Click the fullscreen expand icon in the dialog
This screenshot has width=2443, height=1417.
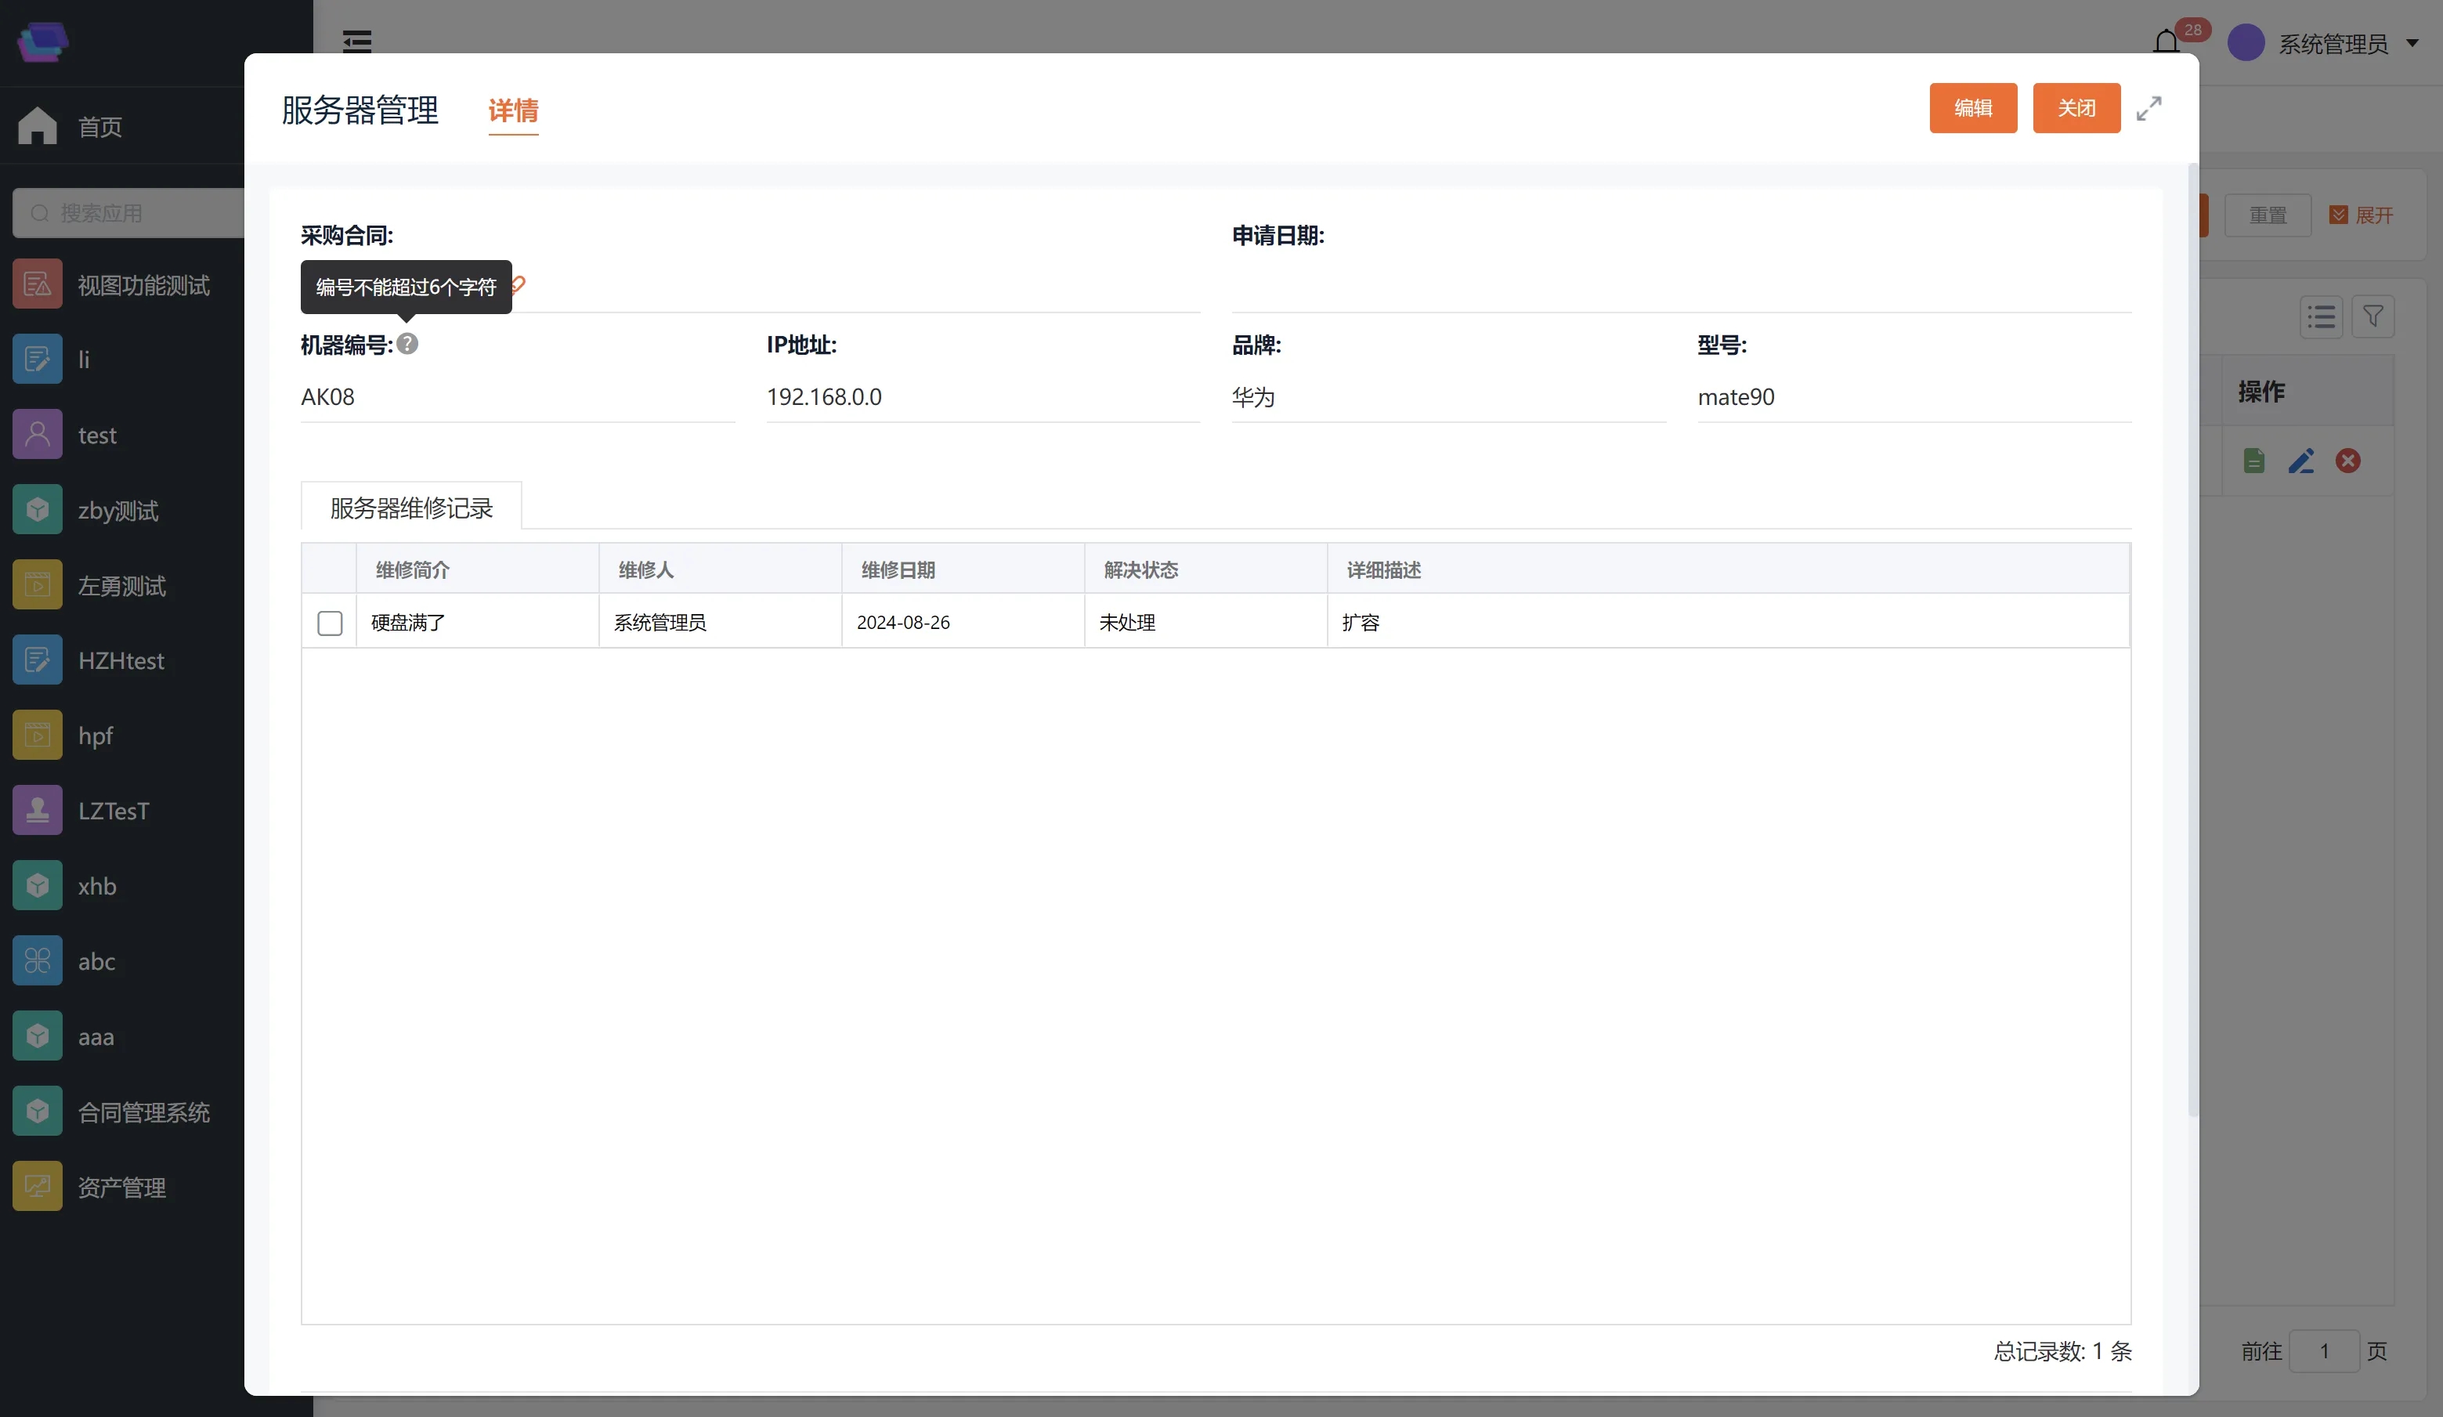tap(2148, 109)
